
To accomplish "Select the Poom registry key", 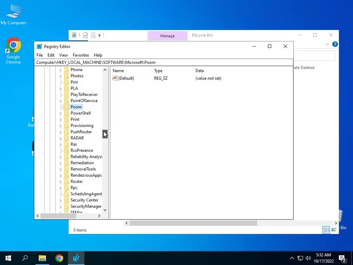I will [76, 107].
